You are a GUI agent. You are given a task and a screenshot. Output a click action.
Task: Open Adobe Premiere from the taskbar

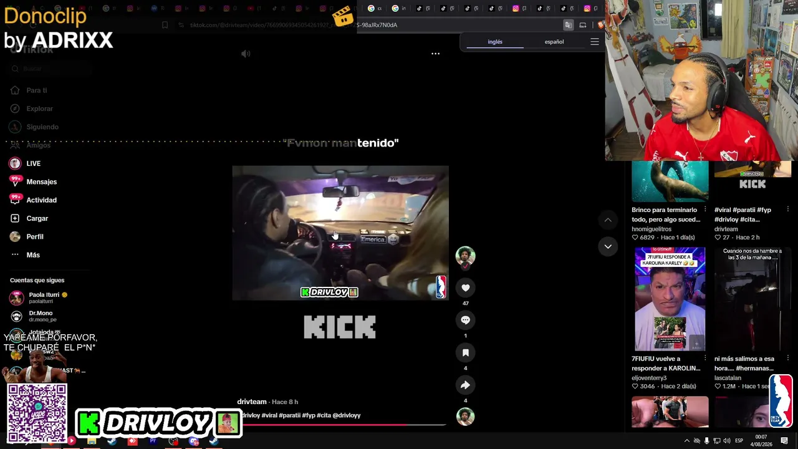tap(153, 442)
